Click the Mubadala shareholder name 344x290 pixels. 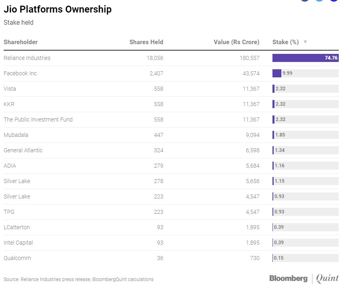pos(16,135)
